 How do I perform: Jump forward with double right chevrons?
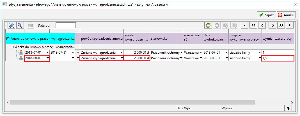coord(281,25)
